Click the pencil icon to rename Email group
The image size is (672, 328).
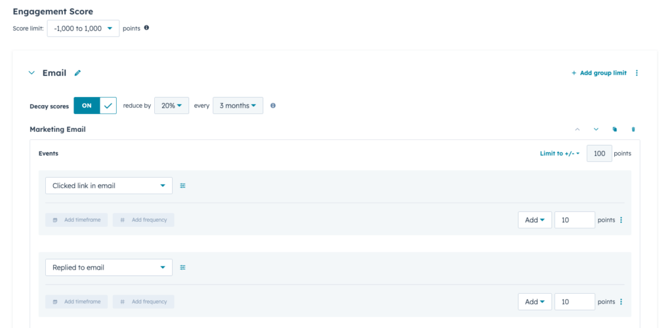point(77,73)
